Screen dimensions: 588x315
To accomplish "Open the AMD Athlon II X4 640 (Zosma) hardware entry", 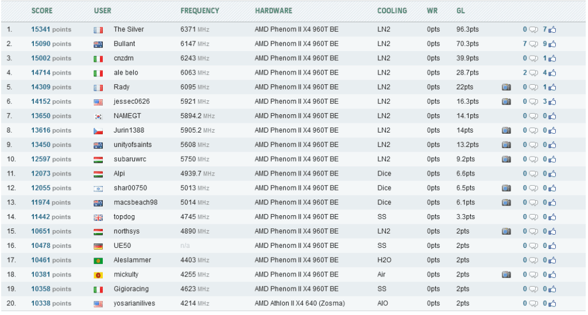I will 300,304.
